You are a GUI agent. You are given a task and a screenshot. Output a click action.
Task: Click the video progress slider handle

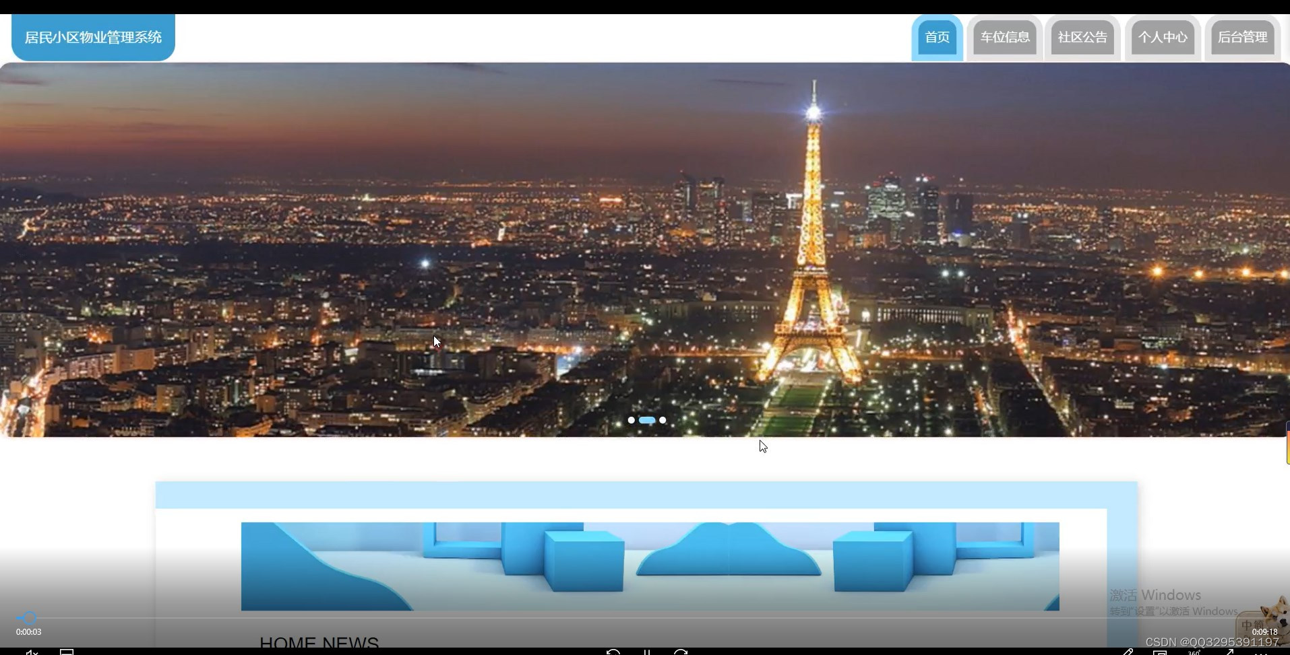29,617
